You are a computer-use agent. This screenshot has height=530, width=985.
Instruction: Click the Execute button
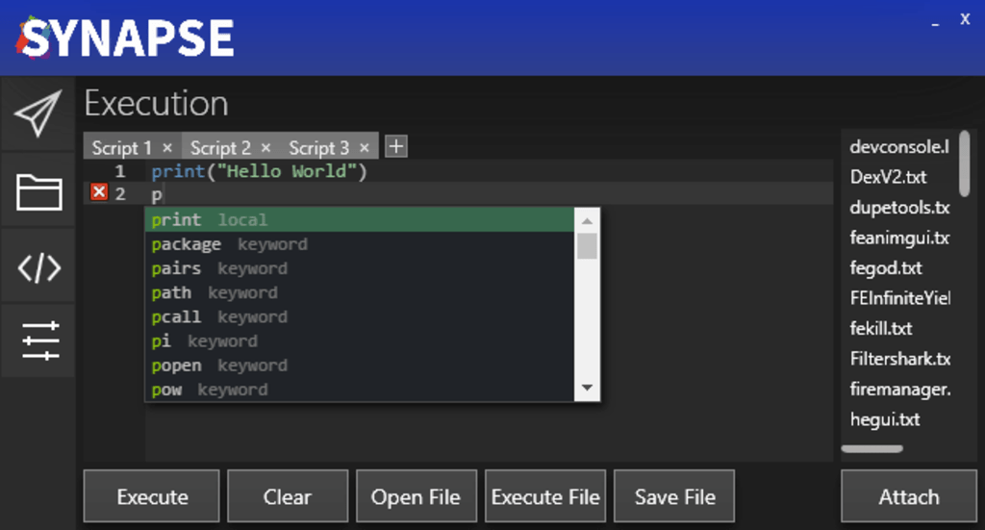(151, 496)
